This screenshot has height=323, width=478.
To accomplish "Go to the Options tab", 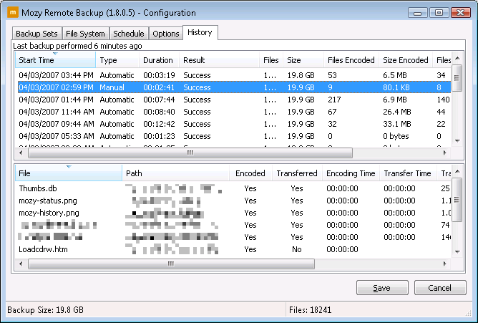I will point(165,34).
